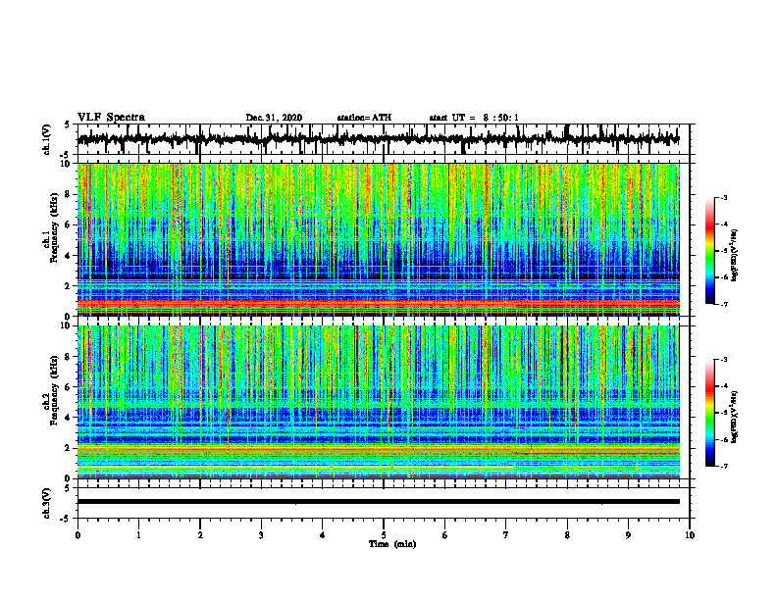Image resolution: width=777 pixels, height=600 pixels.
Task: Click the ch.3 flat black waveform trace
Action: [x=379, y=502]
